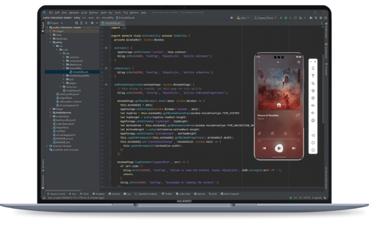This screenshot has height=226, width=369.
Task: Open the Build menu
Action: (104, 13)
